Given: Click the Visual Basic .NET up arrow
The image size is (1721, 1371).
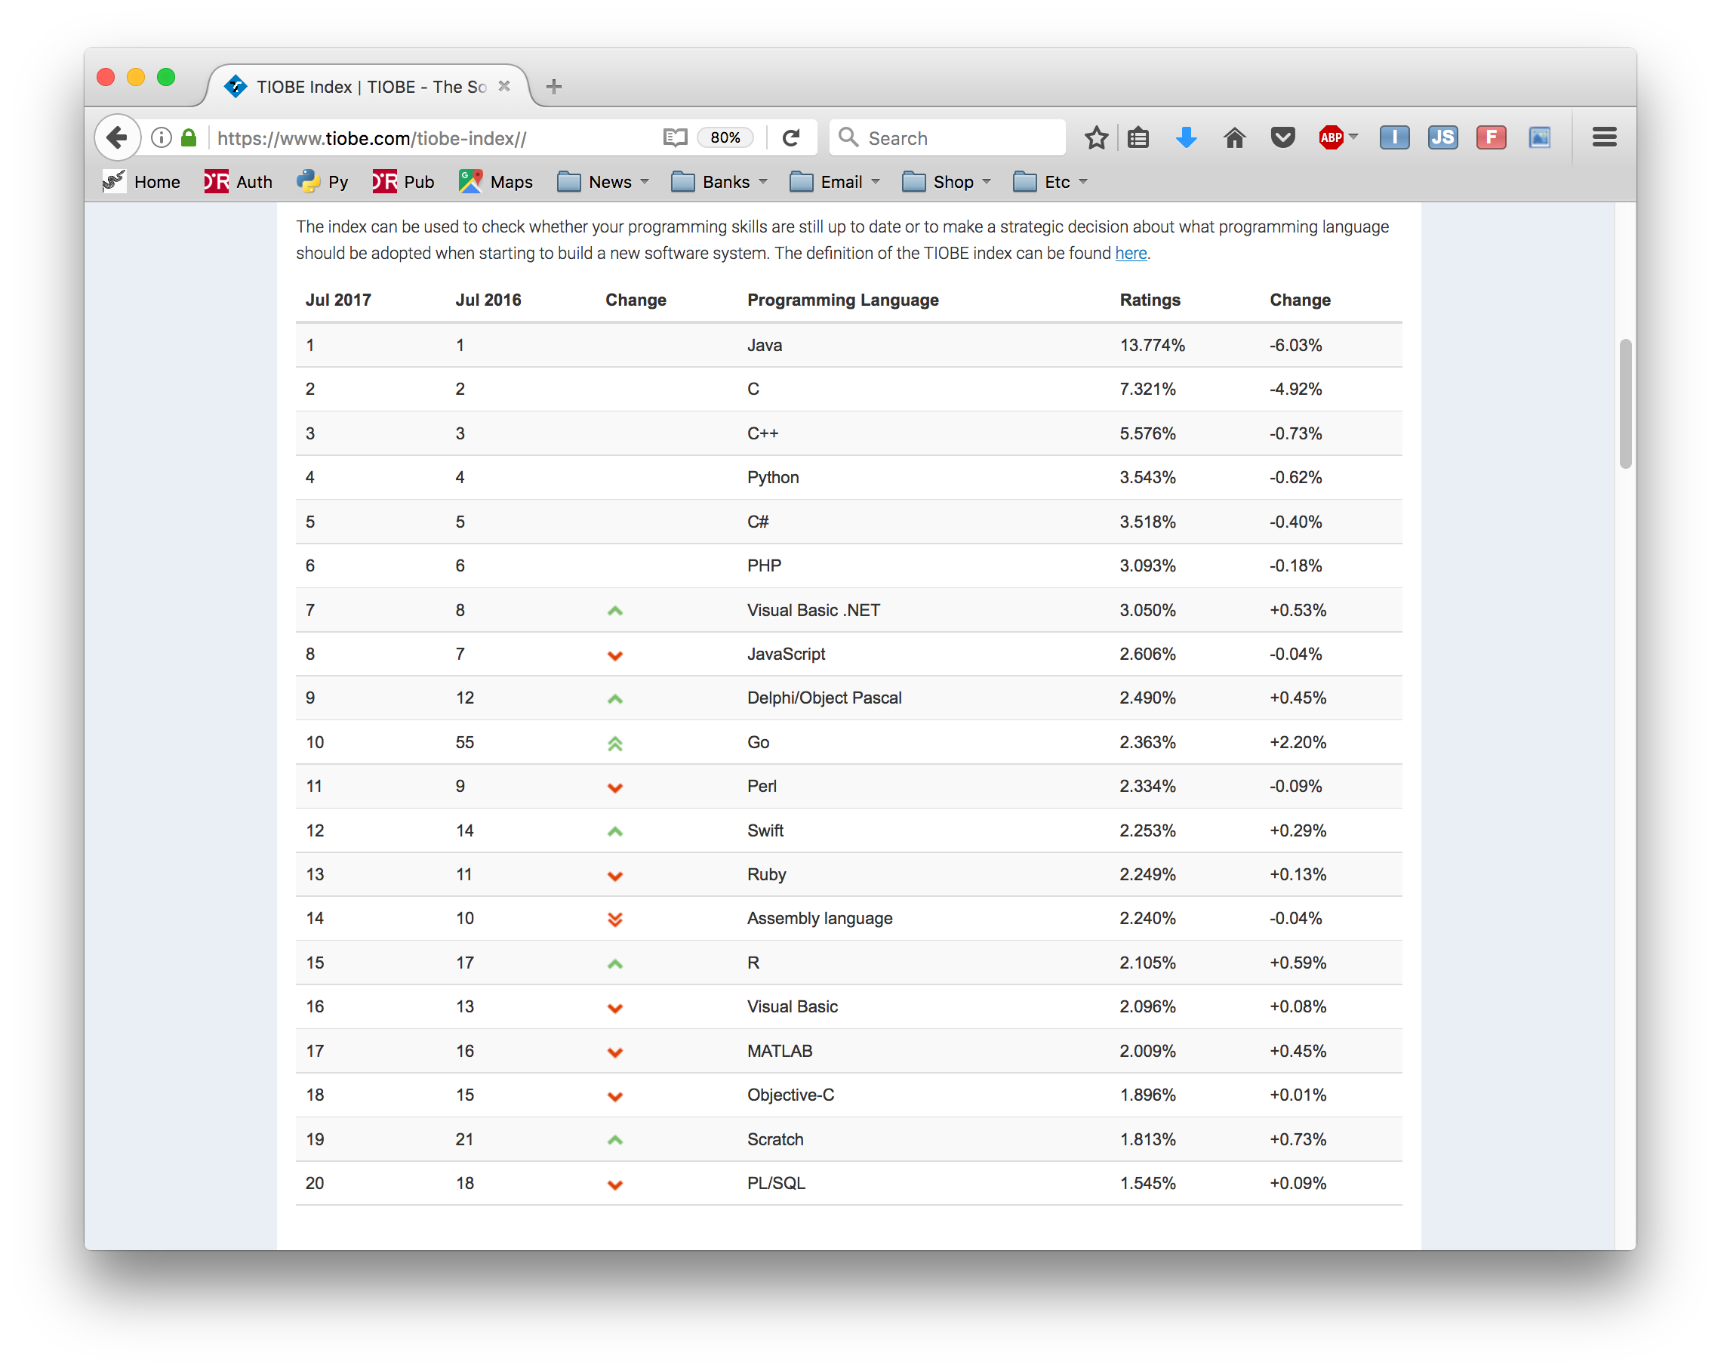Looking at the screenshot, I should (x=614, y=611).
